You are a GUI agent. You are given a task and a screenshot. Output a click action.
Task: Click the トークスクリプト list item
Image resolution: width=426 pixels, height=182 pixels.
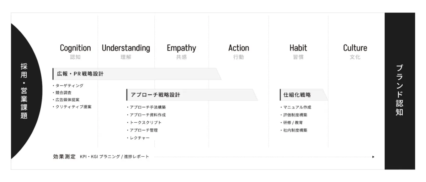click(x=145, y=123)
